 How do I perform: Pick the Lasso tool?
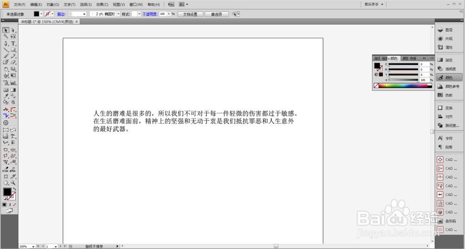13,36
